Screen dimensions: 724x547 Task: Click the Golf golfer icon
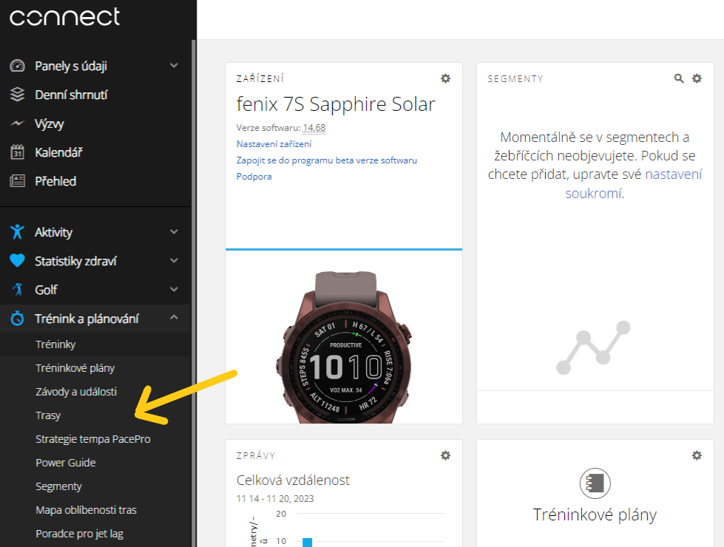point(18,290)
